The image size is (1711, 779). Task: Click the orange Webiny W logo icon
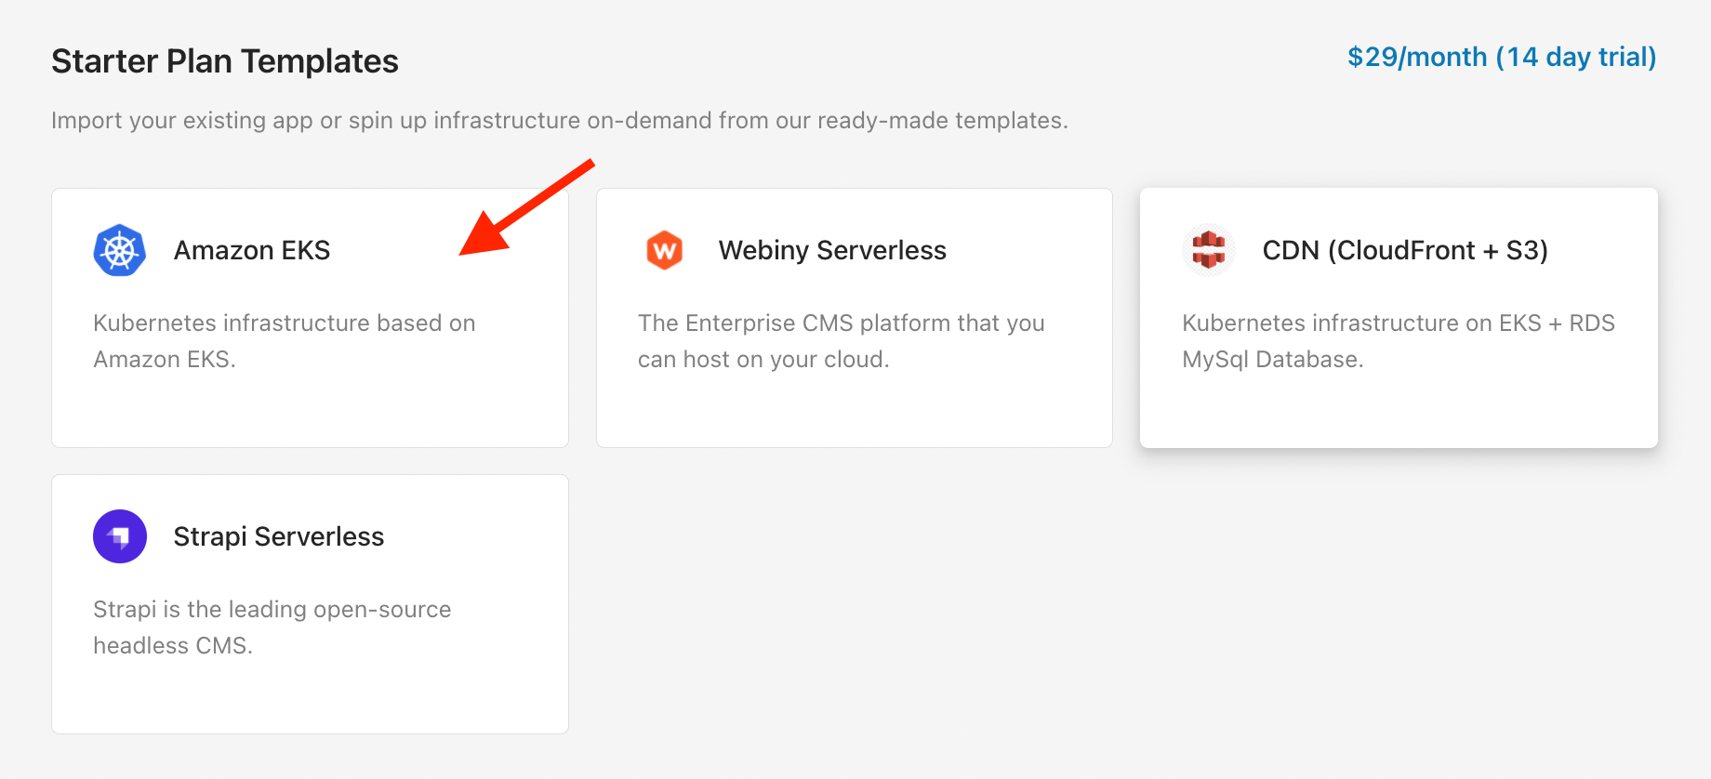(664, 250)
